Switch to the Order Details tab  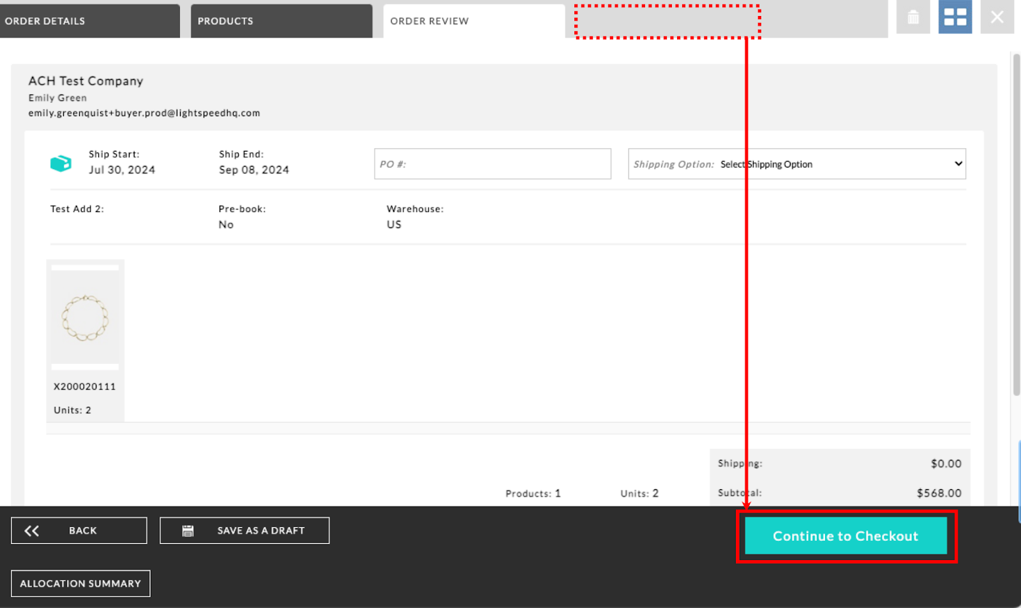89,20
